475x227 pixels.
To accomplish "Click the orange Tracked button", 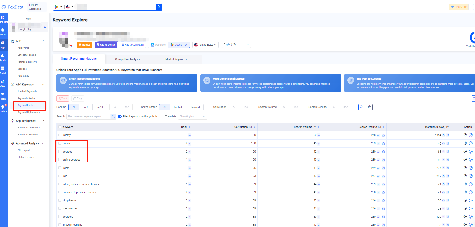I will 84,45.
